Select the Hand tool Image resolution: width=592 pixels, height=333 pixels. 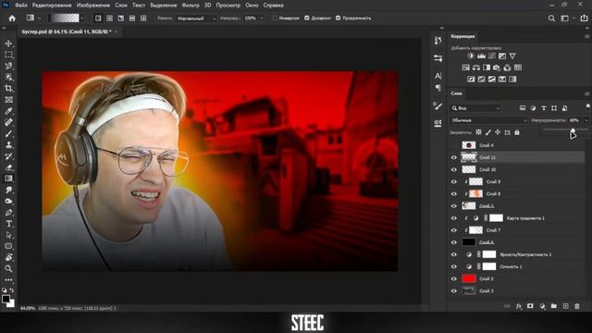click(8, 257)
